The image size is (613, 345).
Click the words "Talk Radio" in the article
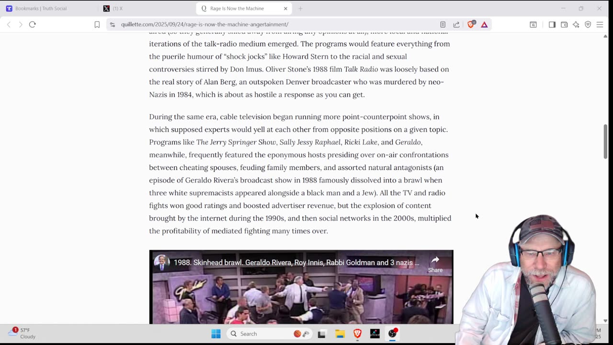pyautogui.click(x=361, y=69)
